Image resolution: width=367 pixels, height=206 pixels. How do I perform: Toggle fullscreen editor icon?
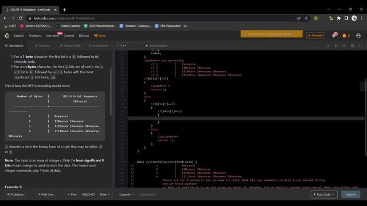click(361, 46)
